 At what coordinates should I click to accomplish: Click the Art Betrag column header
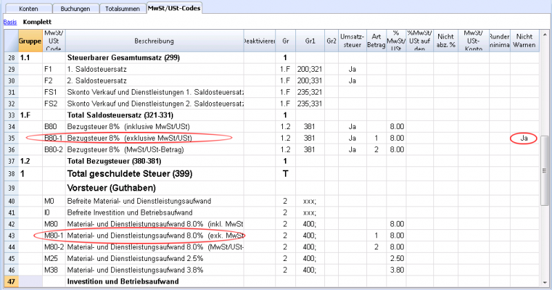pos(376,41)
